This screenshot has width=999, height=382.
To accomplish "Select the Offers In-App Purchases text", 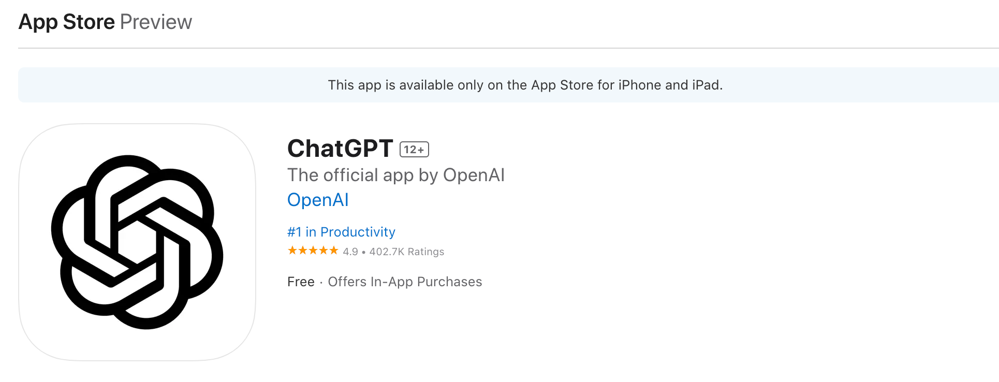I will pos(404,282).
